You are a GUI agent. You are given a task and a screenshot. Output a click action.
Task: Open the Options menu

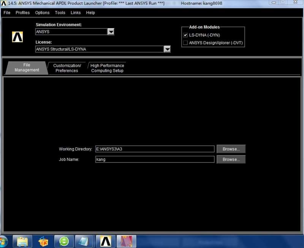(x=42, y=13)
